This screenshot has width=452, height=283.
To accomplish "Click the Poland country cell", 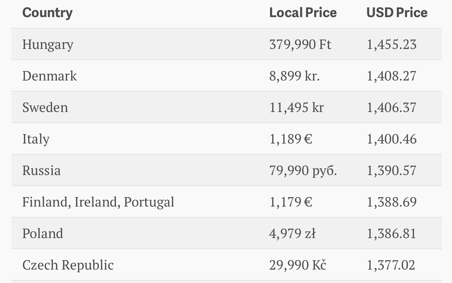I will pos(43,234).
